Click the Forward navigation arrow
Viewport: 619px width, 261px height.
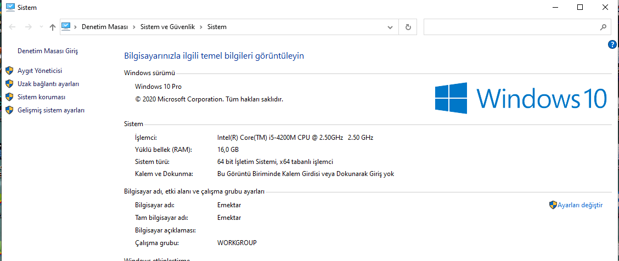click(x=28, y=27)
